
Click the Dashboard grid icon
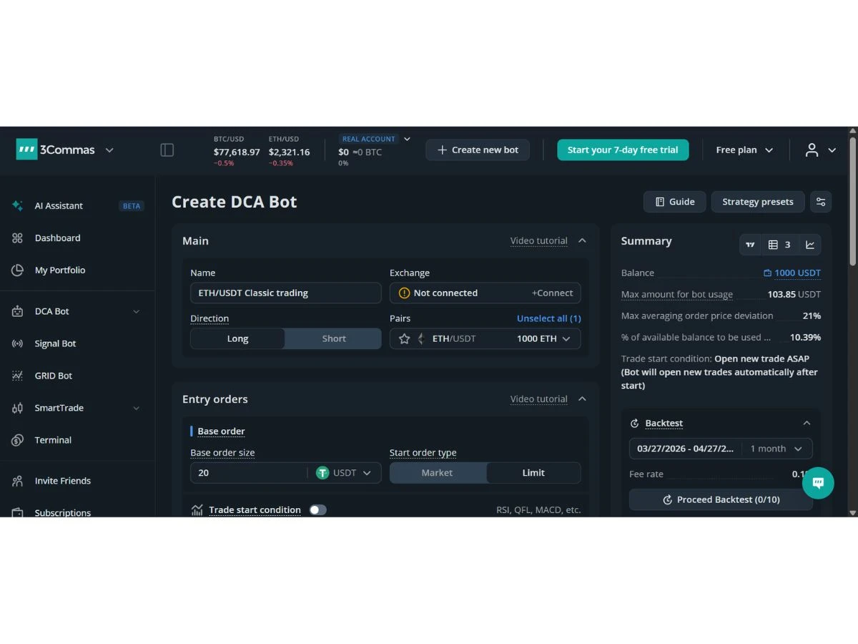[18, 238]
